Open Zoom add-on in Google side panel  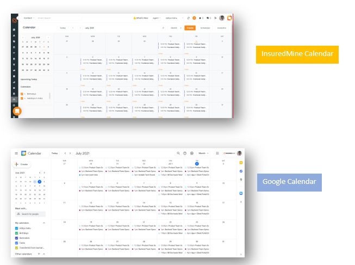click(x=241, y=193)
